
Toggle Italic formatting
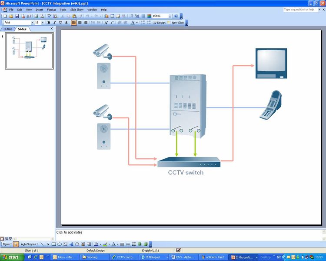click(x=54, y=23)
